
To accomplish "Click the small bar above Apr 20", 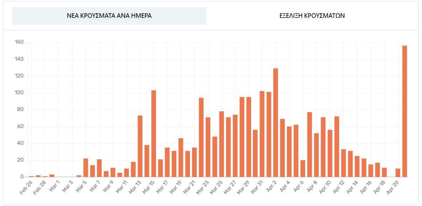I will pos(398,172).
